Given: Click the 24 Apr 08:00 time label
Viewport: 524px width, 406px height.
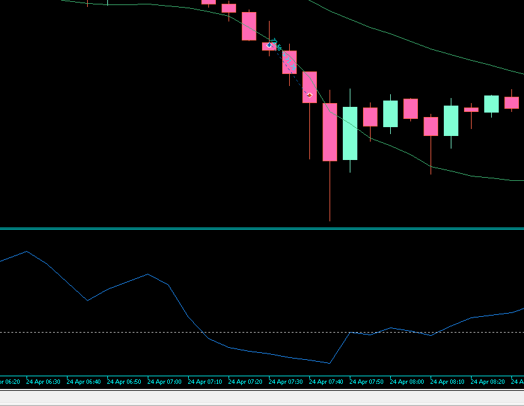Looking at the screenshot, I should [x=407, y=382].
